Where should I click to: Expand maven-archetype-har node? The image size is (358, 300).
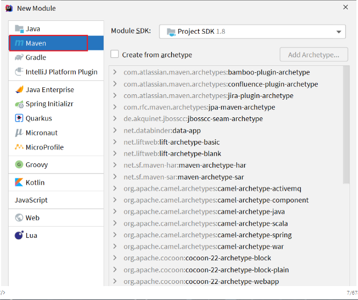pyautogui.click(x=115, y=165)
